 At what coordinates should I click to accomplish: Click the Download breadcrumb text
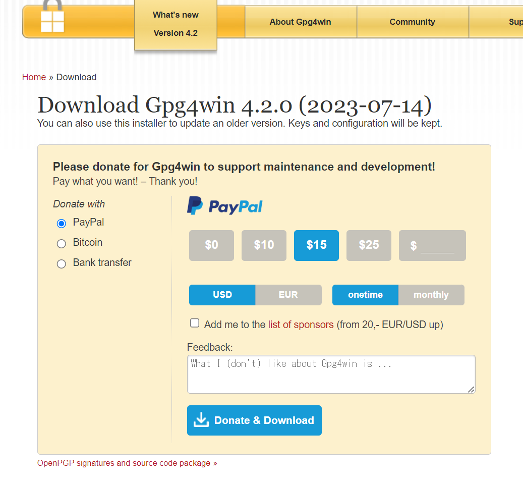point(76,77)
